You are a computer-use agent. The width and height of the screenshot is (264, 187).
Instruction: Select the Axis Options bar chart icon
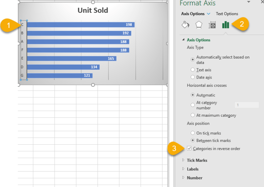point(225,25)
